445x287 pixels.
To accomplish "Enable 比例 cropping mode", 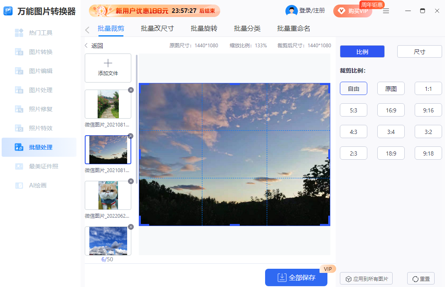I will tap(362, 51).
